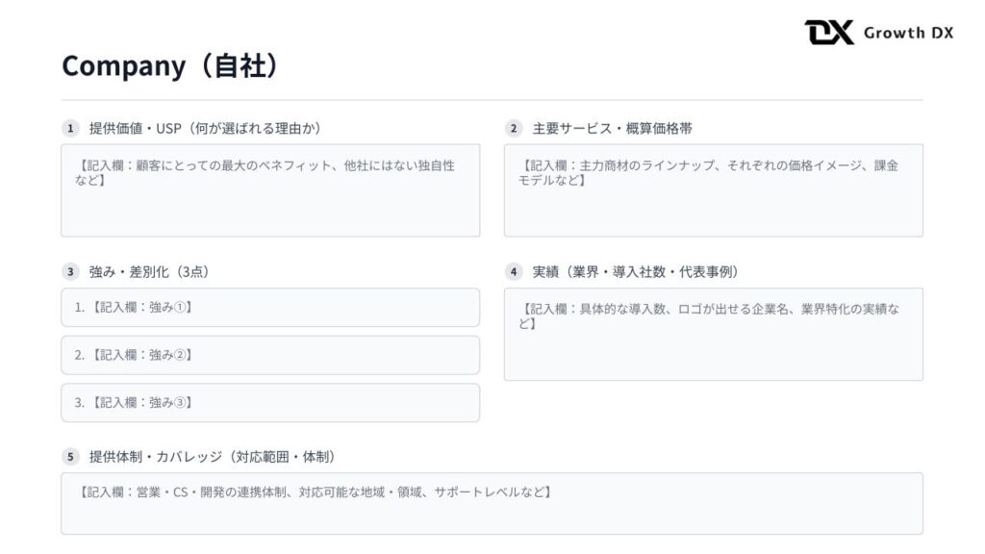This screenshot has height=554, width=985.
Task: Select the Company（自社） title heading
Action: point(170,65)
